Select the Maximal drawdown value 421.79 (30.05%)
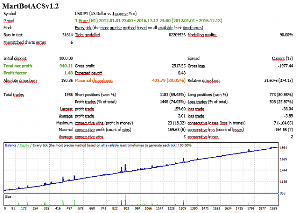Viewport: 296px width, 213px height. coord(169,80)
